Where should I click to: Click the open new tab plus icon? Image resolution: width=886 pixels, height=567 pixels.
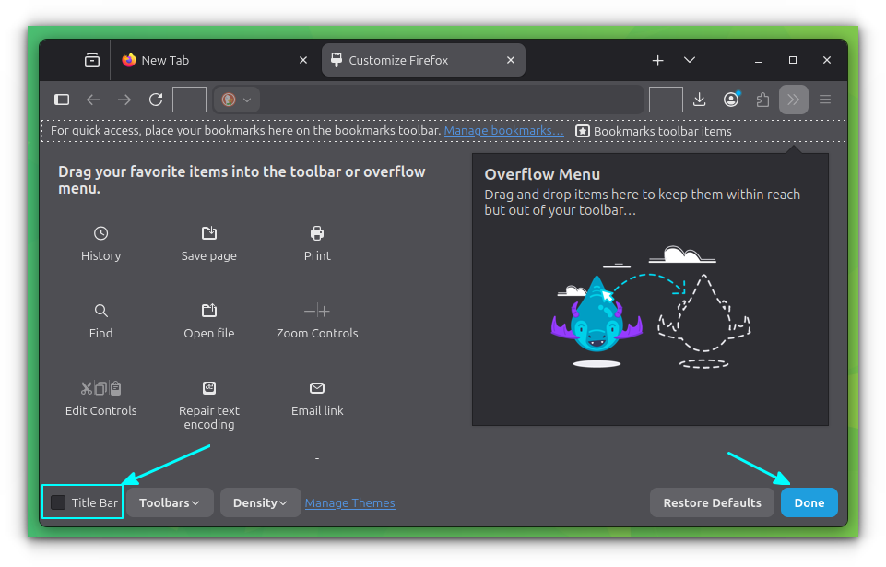point(657,60)
